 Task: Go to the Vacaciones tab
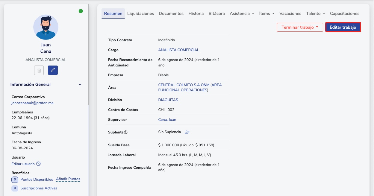pos(290,13)
